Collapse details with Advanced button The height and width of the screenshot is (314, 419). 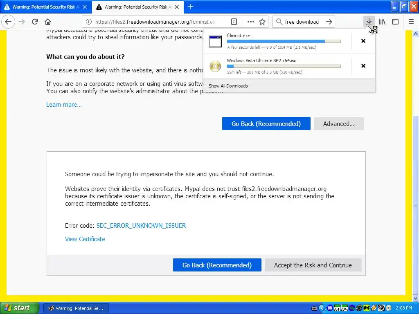coord(339,123)
